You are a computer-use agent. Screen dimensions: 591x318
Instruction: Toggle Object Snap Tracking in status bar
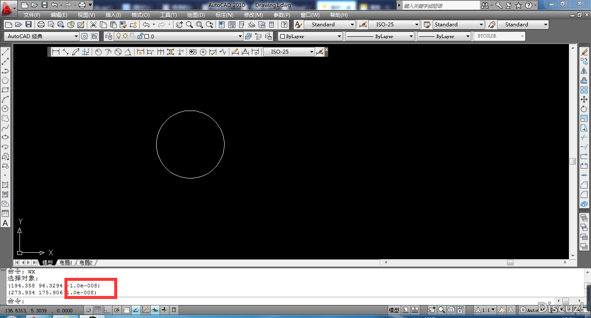click(136, 310)
